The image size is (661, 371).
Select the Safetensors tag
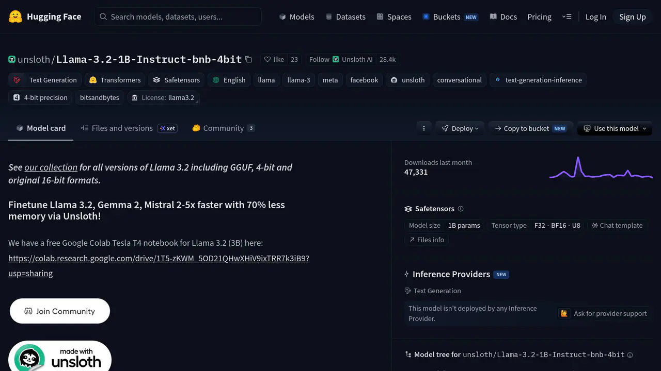[x=176, y=80]
